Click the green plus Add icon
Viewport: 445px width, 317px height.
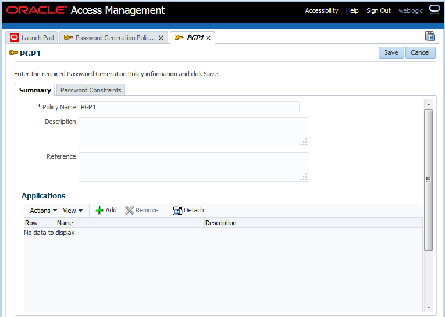(x=99, y=211)
